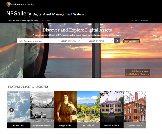Image resolution: width=162 pixels, height=134 pixels.
Task: Click the National Park Service header text
Action: click(23, 5)
